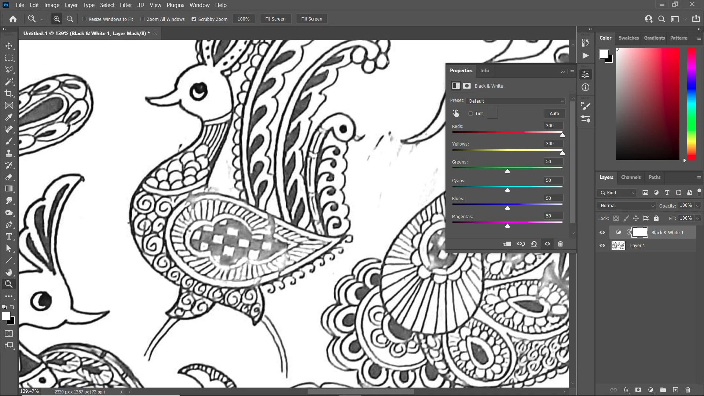
Task: Select the Eraser tool
Action: pyautogui.click(x=9, y=177)
